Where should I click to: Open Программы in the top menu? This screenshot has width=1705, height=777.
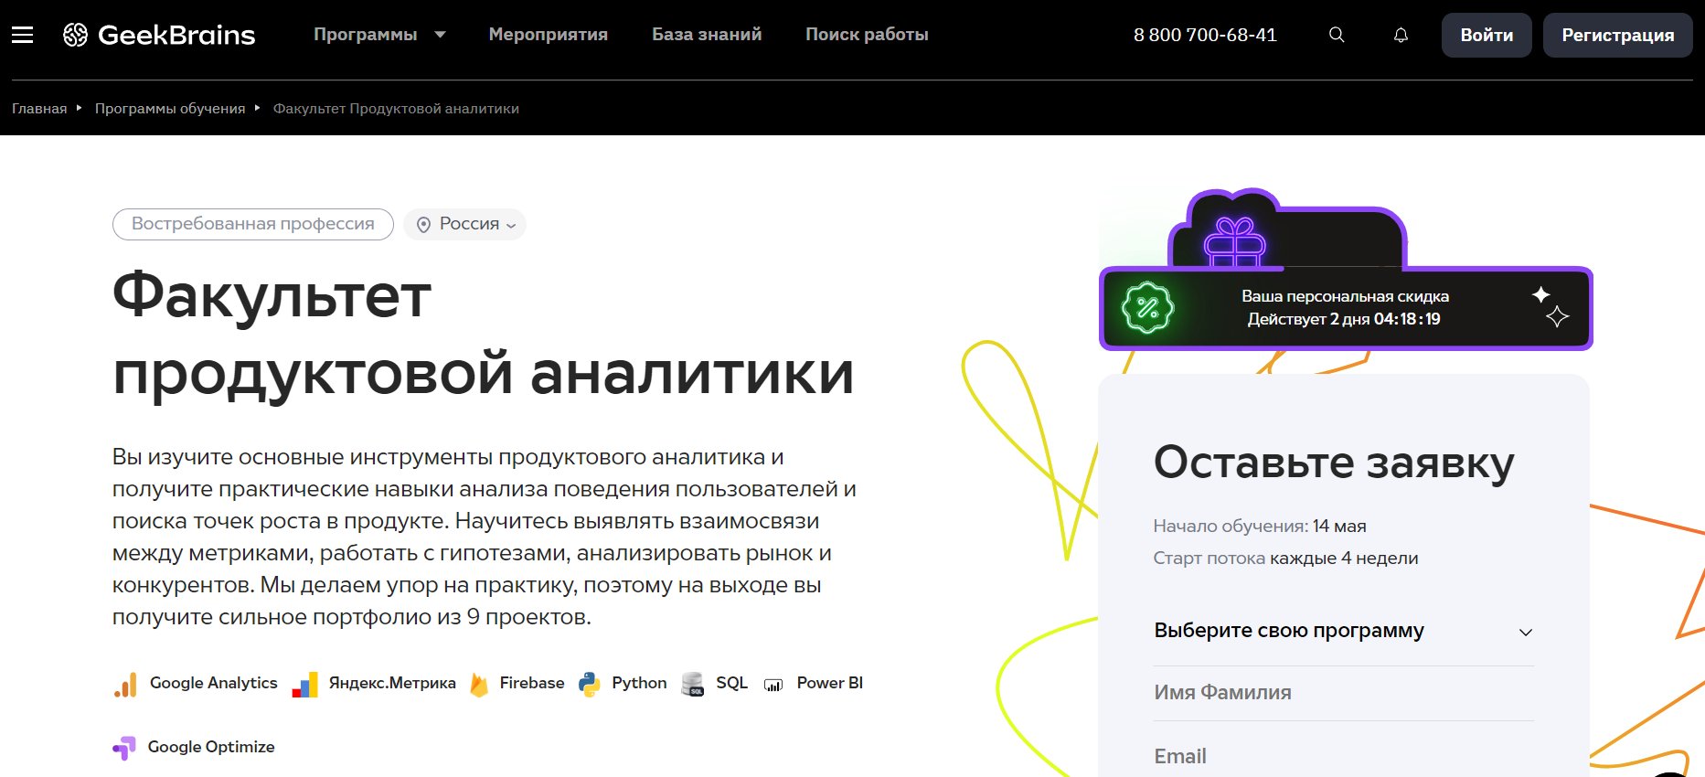pyautogui.click(x=366, y=35)
